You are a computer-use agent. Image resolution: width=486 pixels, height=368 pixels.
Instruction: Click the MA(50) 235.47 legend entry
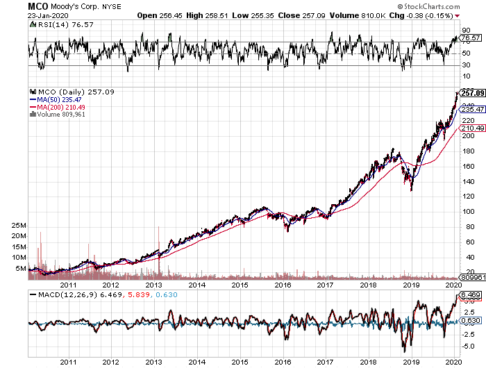[56, 99]
